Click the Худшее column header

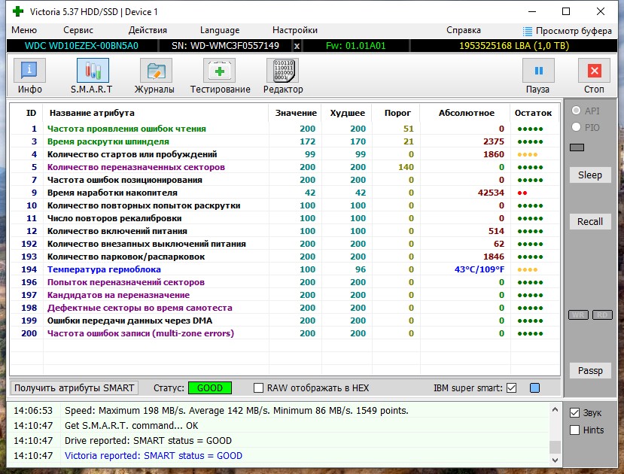(x=348, y=113)
